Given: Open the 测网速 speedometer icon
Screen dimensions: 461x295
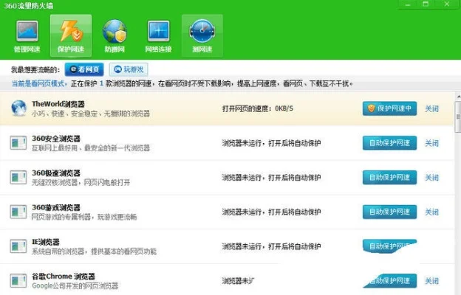Looking at the screenshot, I should [202, 31].
